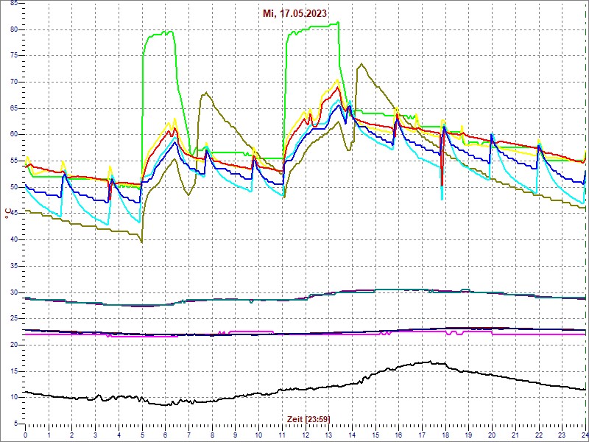
Task: Select the 75 label on the temperature axis
Action: tap(13, 56)
